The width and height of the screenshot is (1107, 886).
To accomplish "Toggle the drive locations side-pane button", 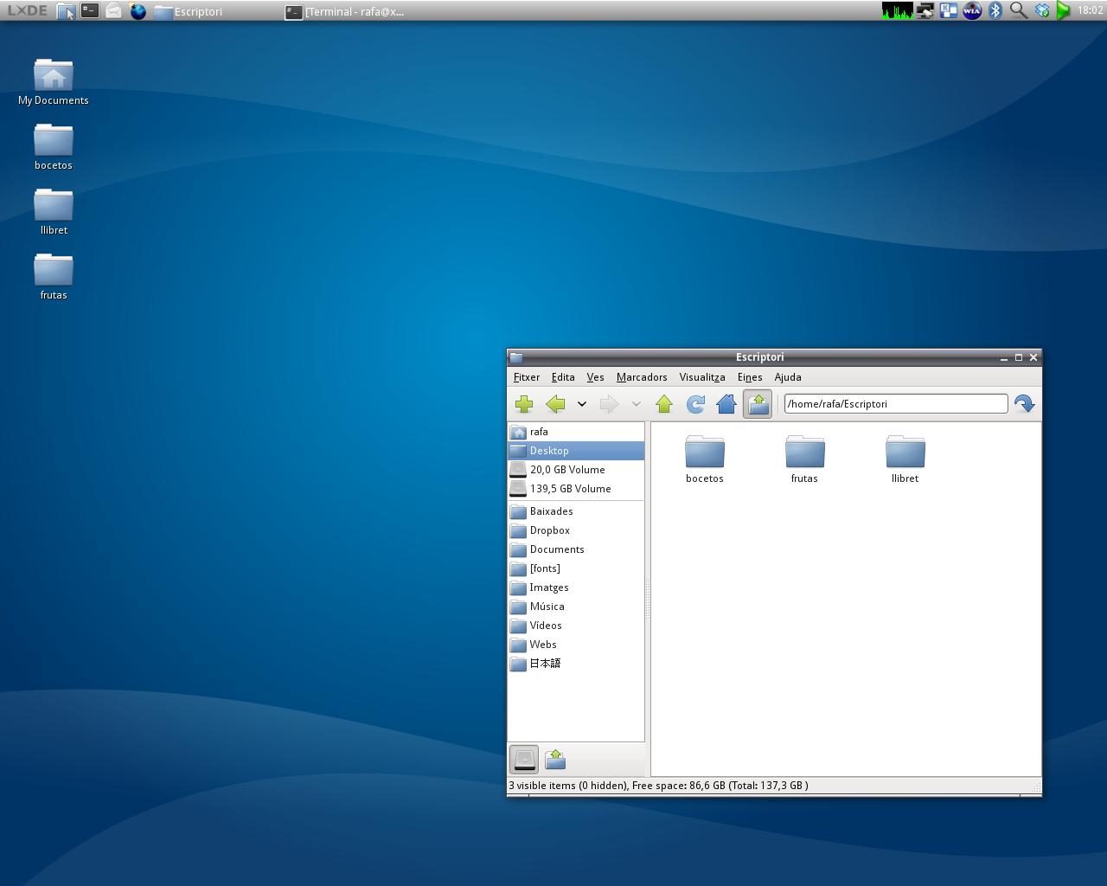I will point(524,760).
